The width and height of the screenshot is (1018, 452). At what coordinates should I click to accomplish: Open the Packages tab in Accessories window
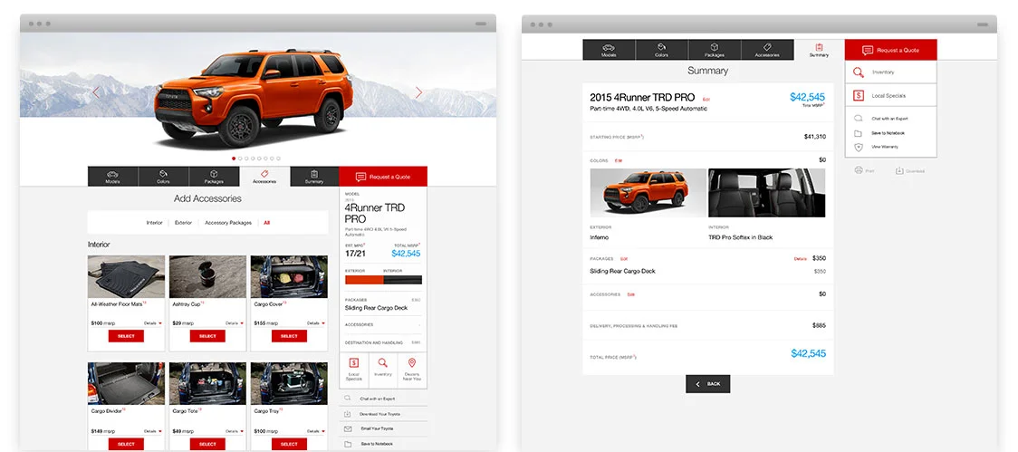point(215,177)
